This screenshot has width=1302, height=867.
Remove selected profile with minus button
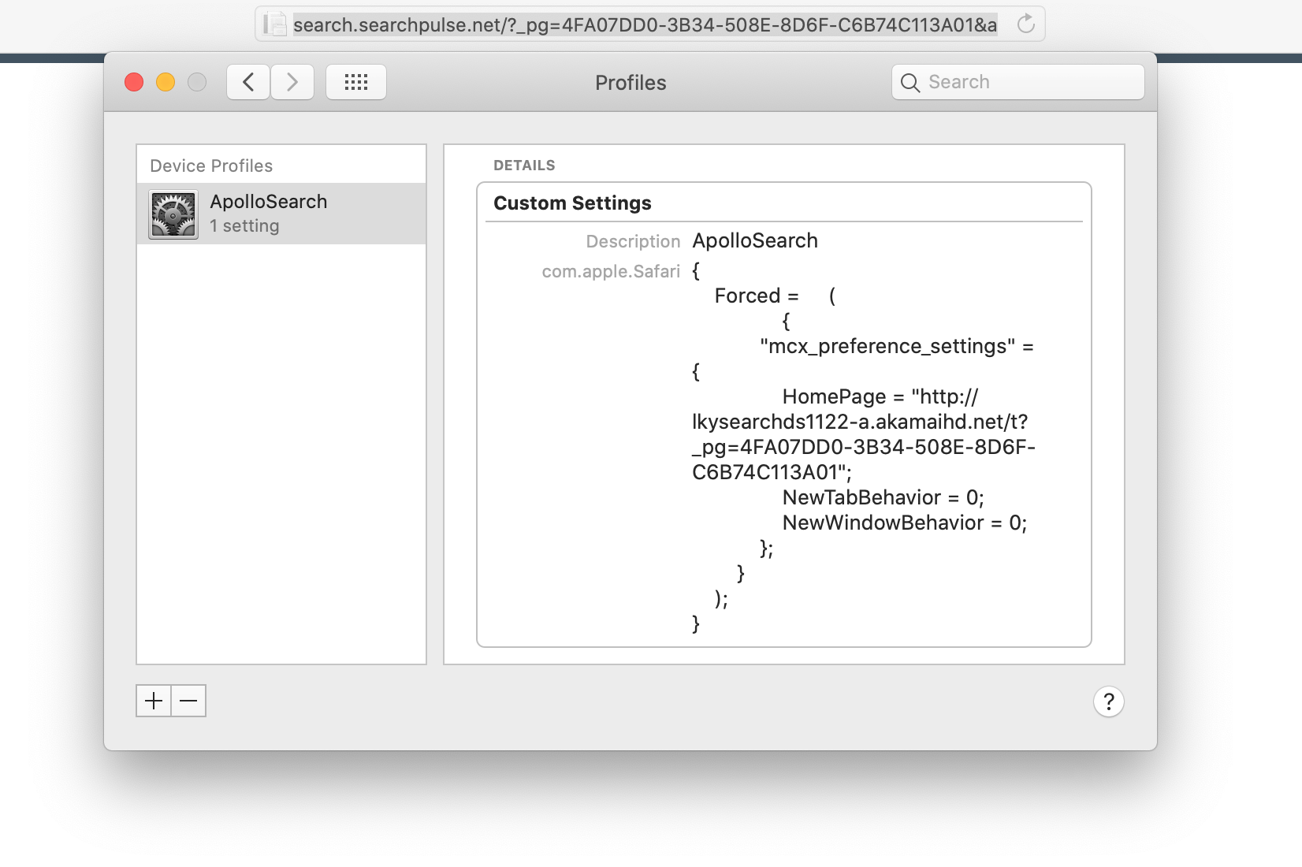[x=189, y=701]
